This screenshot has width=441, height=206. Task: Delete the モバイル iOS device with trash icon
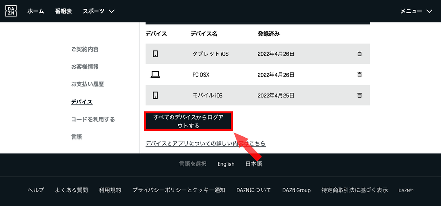(359, 96)
